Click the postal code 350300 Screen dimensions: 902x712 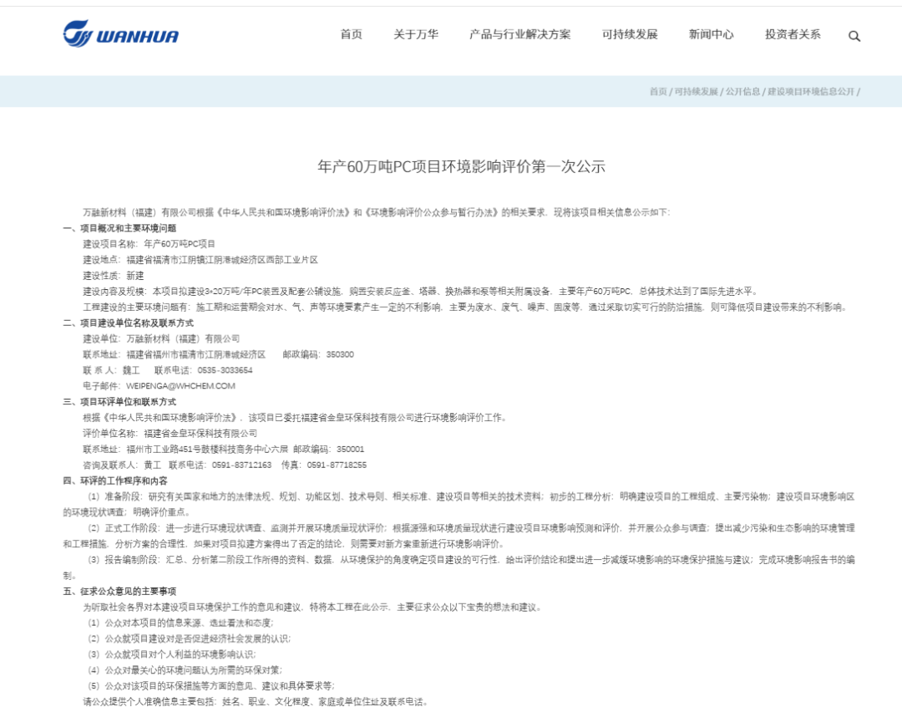pyautogui.click(x=340, y=354)
